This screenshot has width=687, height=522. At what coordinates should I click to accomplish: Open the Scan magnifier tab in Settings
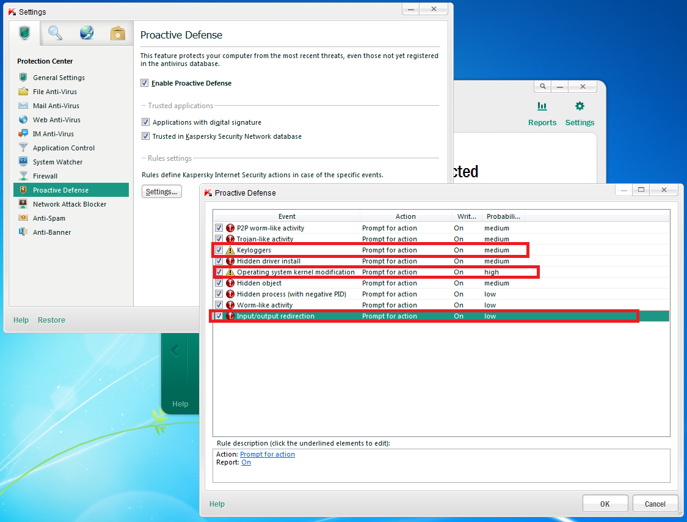pos(55,33)
